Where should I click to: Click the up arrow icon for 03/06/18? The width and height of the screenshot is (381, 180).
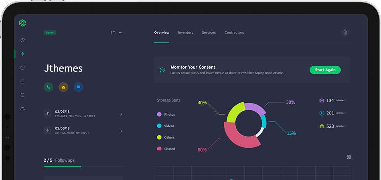click(x=48, y=113)
